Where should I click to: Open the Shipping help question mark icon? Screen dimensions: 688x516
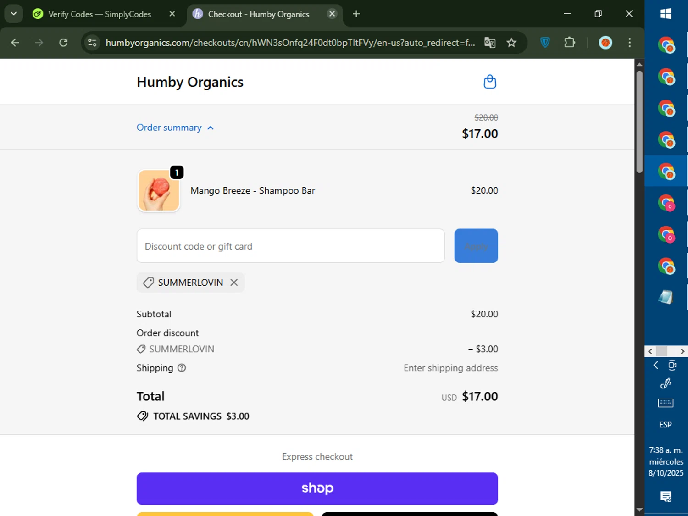point(182,368)
